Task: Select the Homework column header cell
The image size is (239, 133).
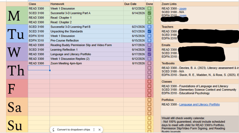Action: click(87, 4)
